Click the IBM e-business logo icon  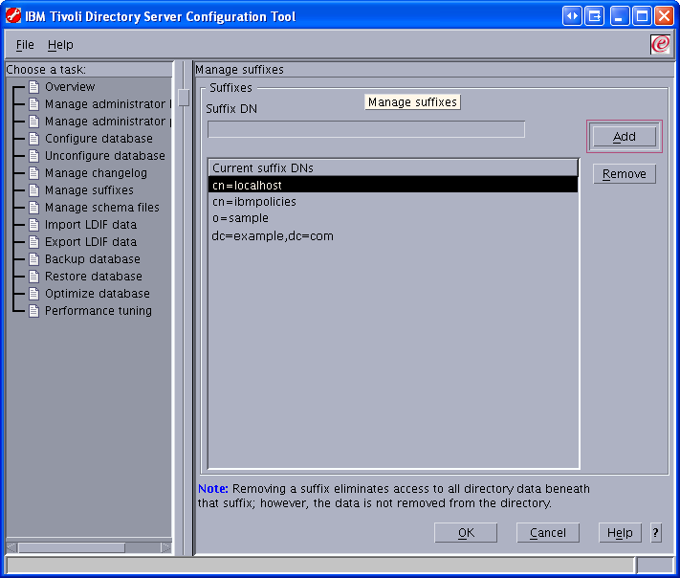[661, 44]
